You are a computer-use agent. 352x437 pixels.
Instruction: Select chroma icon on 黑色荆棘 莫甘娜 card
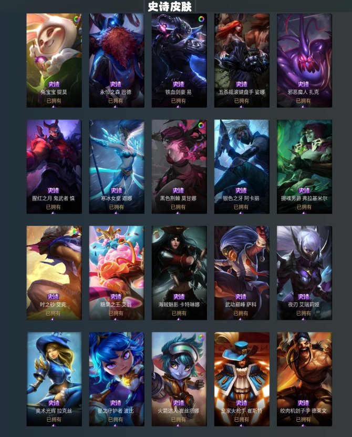coord(201,125)
